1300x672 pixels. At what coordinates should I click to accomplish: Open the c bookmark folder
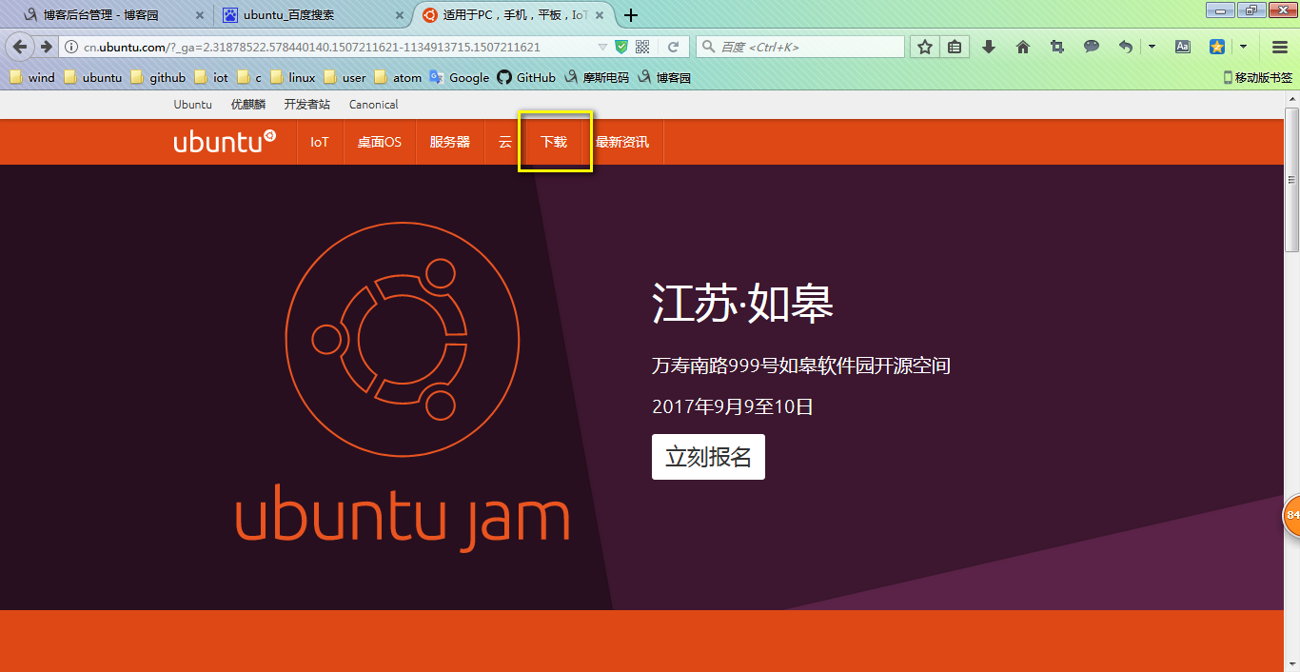click(x=249, y=78)
